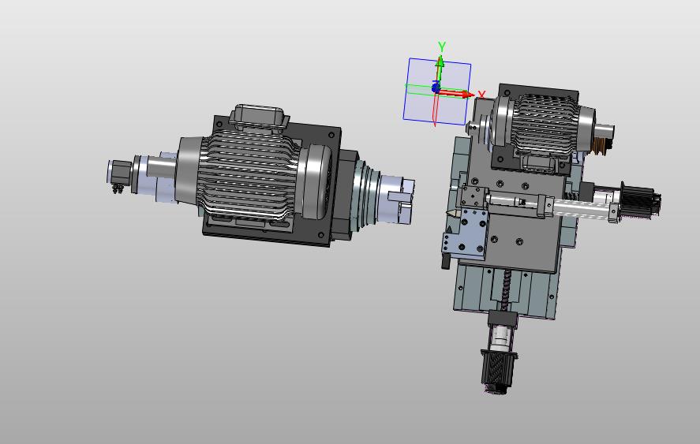Click the blue origin sphere of the triad
Viewport: 700px width, 444px height.
[436, 88]
